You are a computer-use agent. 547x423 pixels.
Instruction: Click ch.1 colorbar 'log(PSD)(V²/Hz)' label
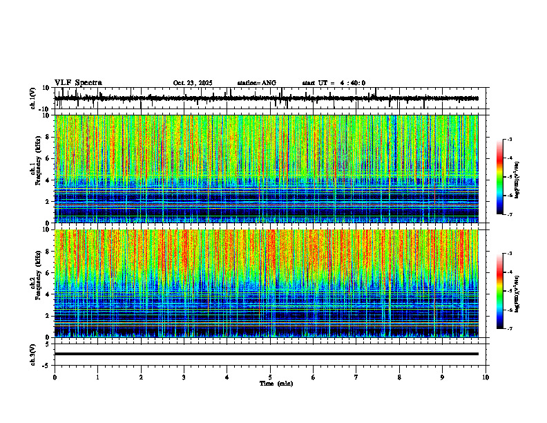point(517,180)
